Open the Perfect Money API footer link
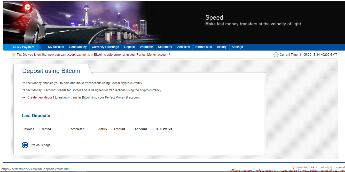Image resolution: width=345 pixels, height=172 pixels. coord(266,171)
